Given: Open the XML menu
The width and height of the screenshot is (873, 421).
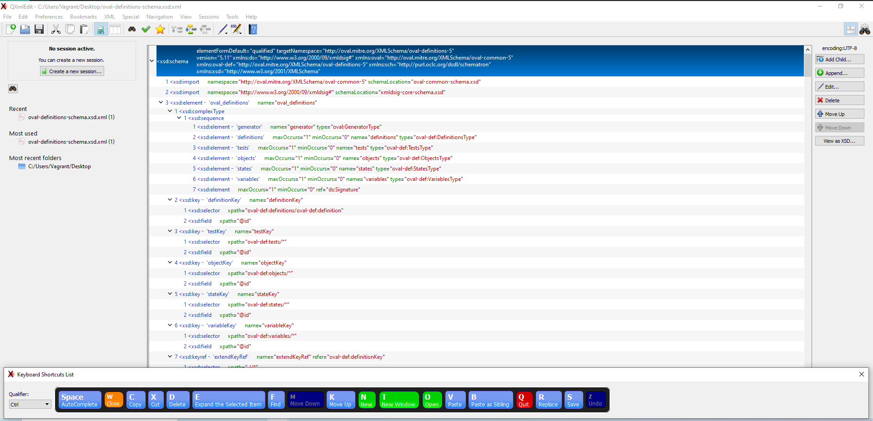Looking at the screenshot, I should coord(109,17).
